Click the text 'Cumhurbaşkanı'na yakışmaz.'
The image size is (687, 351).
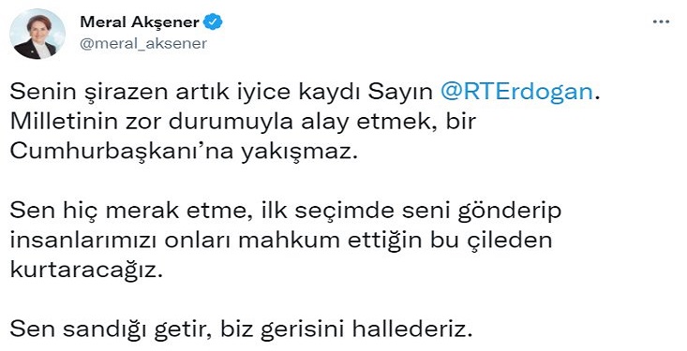tap(182, 152)
